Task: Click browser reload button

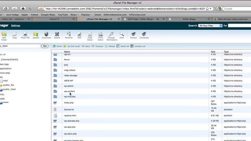Action: point(5,9)
